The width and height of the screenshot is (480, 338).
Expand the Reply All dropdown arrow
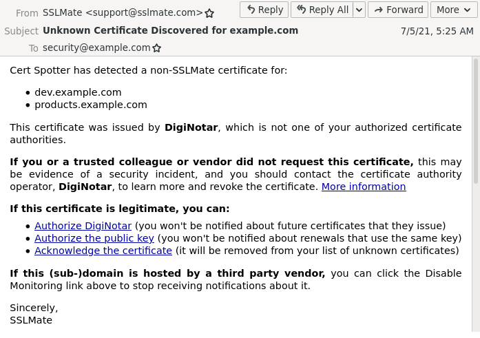(359, 10)
